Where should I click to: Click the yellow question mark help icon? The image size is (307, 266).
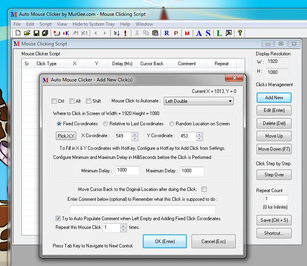pos(240,33)
